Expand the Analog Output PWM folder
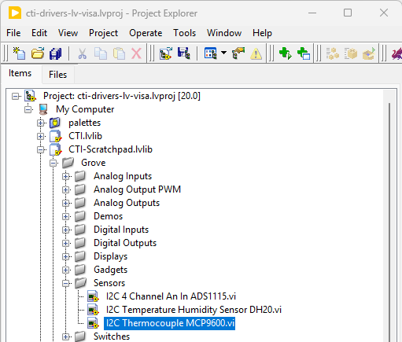This screenshot has width=402, height=342. (x=66, y=189)
